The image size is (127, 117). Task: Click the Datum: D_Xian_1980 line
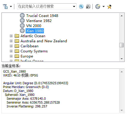[x=18, y=91]
